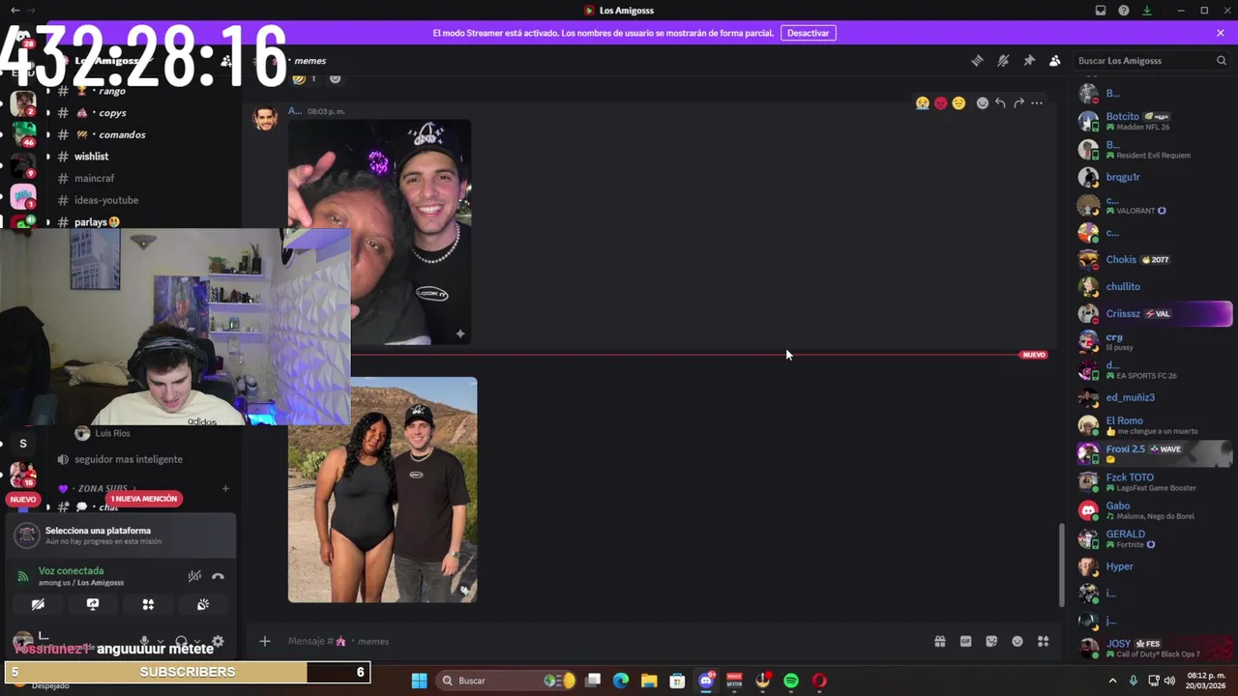The image size is (1238, 696).
Task: Click the search magnifier icon
Action: [x=1221, y=60]
